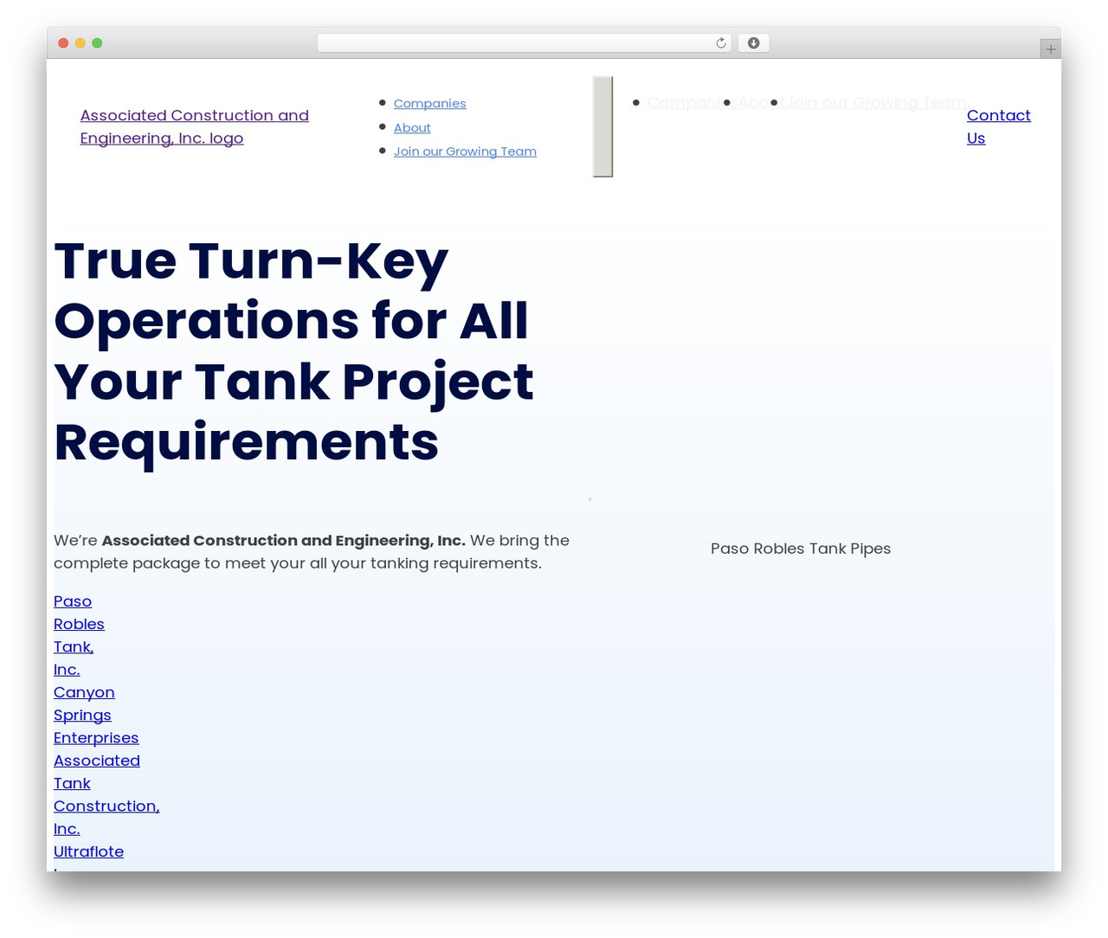Open the Paso Robles Tank, Inc. link
Image resolution: width=1108 pixels, height=938 pixels.
tap(79, 635)
